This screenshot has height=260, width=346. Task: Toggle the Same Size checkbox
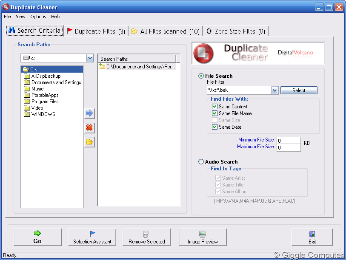pyautogui.click(x=214, y=120)
